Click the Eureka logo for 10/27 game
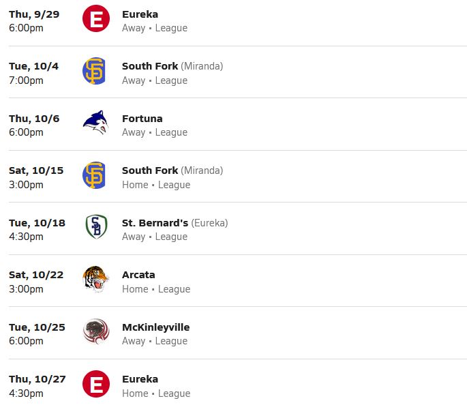Screen dimensions: 467x418 pos(96,384)
